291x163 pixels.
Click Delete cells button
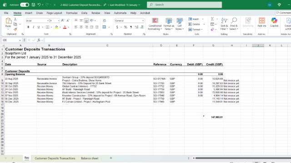pos(194,24)
